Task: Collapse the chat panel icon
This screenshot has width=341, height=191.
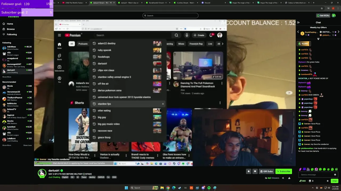Action: (x=298, y=23)
